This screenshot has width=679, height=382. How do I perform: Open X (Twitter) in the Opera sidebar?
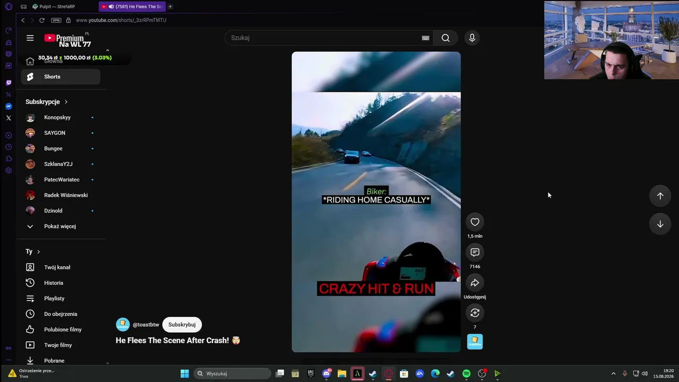coord(8,118)
